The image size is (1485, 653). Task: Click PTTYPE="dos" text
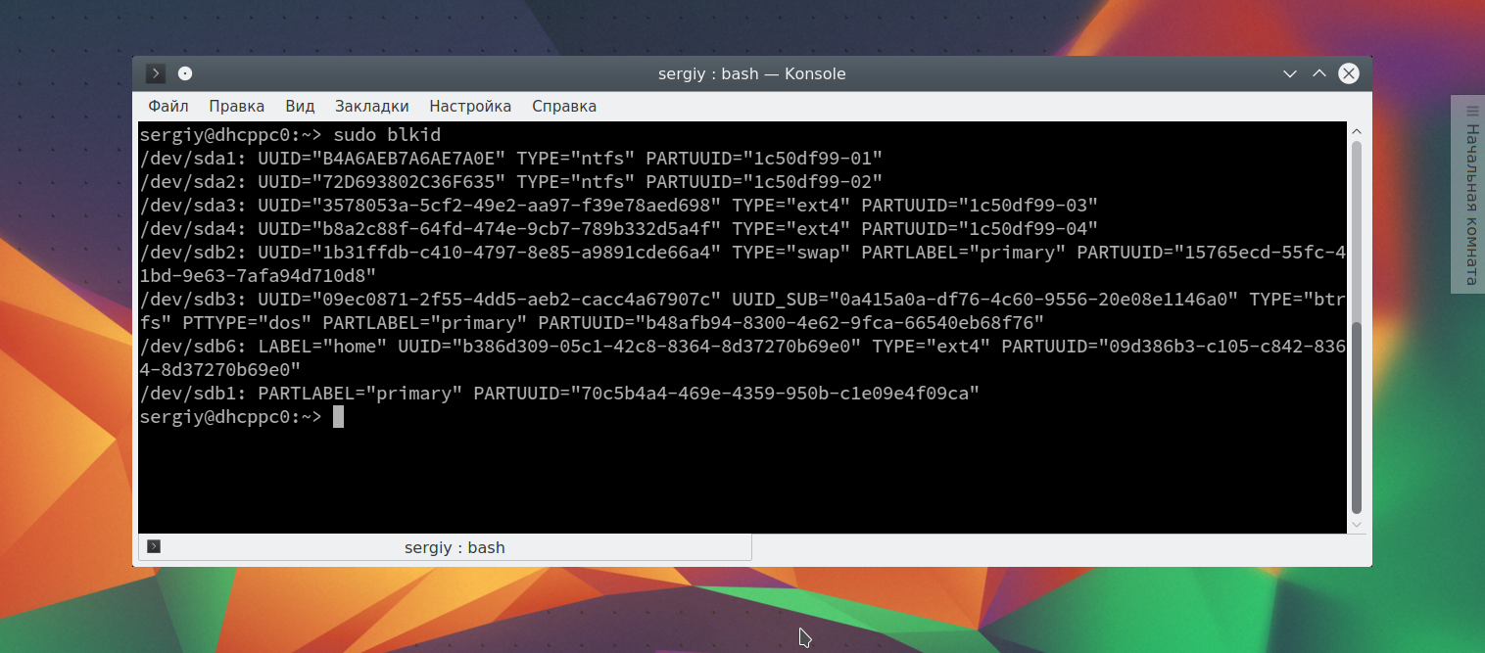(247, 323)
